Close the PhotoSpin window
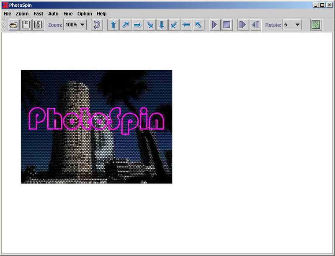 pos(330,5)
